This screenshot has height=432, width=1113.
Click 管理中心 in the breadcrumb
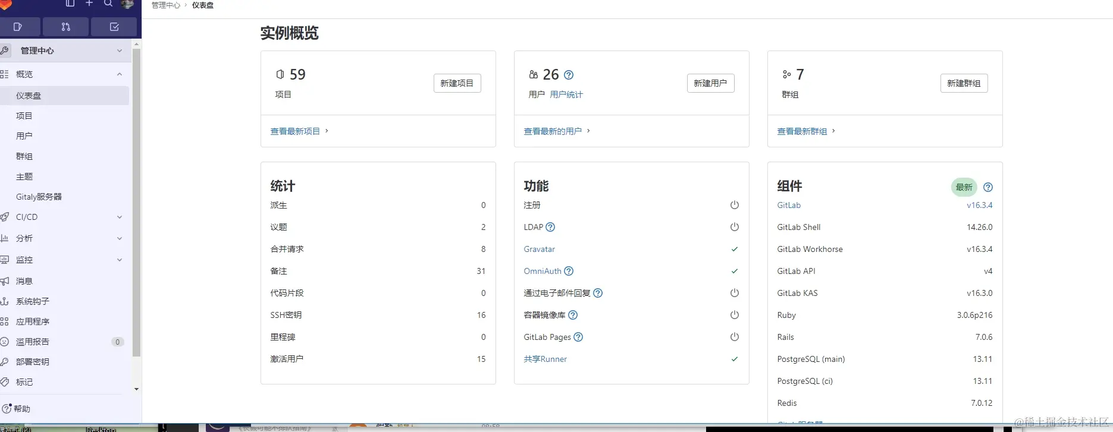166,5
